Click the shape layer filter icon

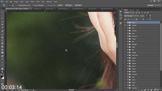pyautogui.click(x=145, y=13)
